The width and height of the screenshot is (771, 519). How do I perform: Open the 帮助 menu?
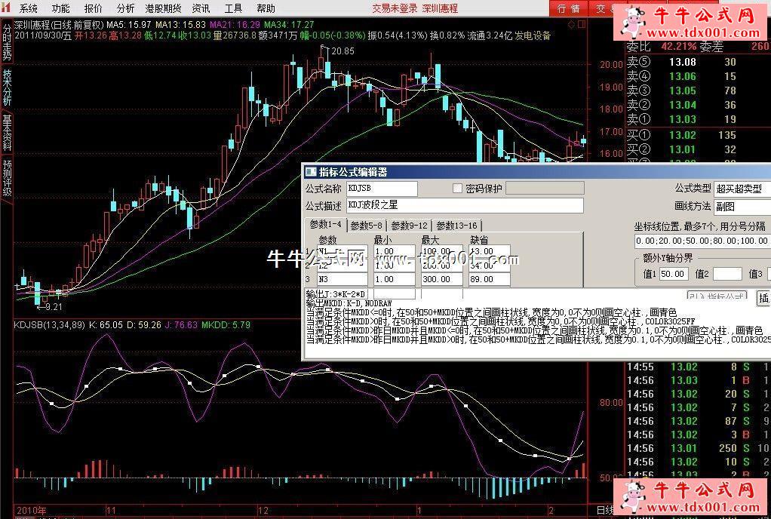(x=266, y=8)
